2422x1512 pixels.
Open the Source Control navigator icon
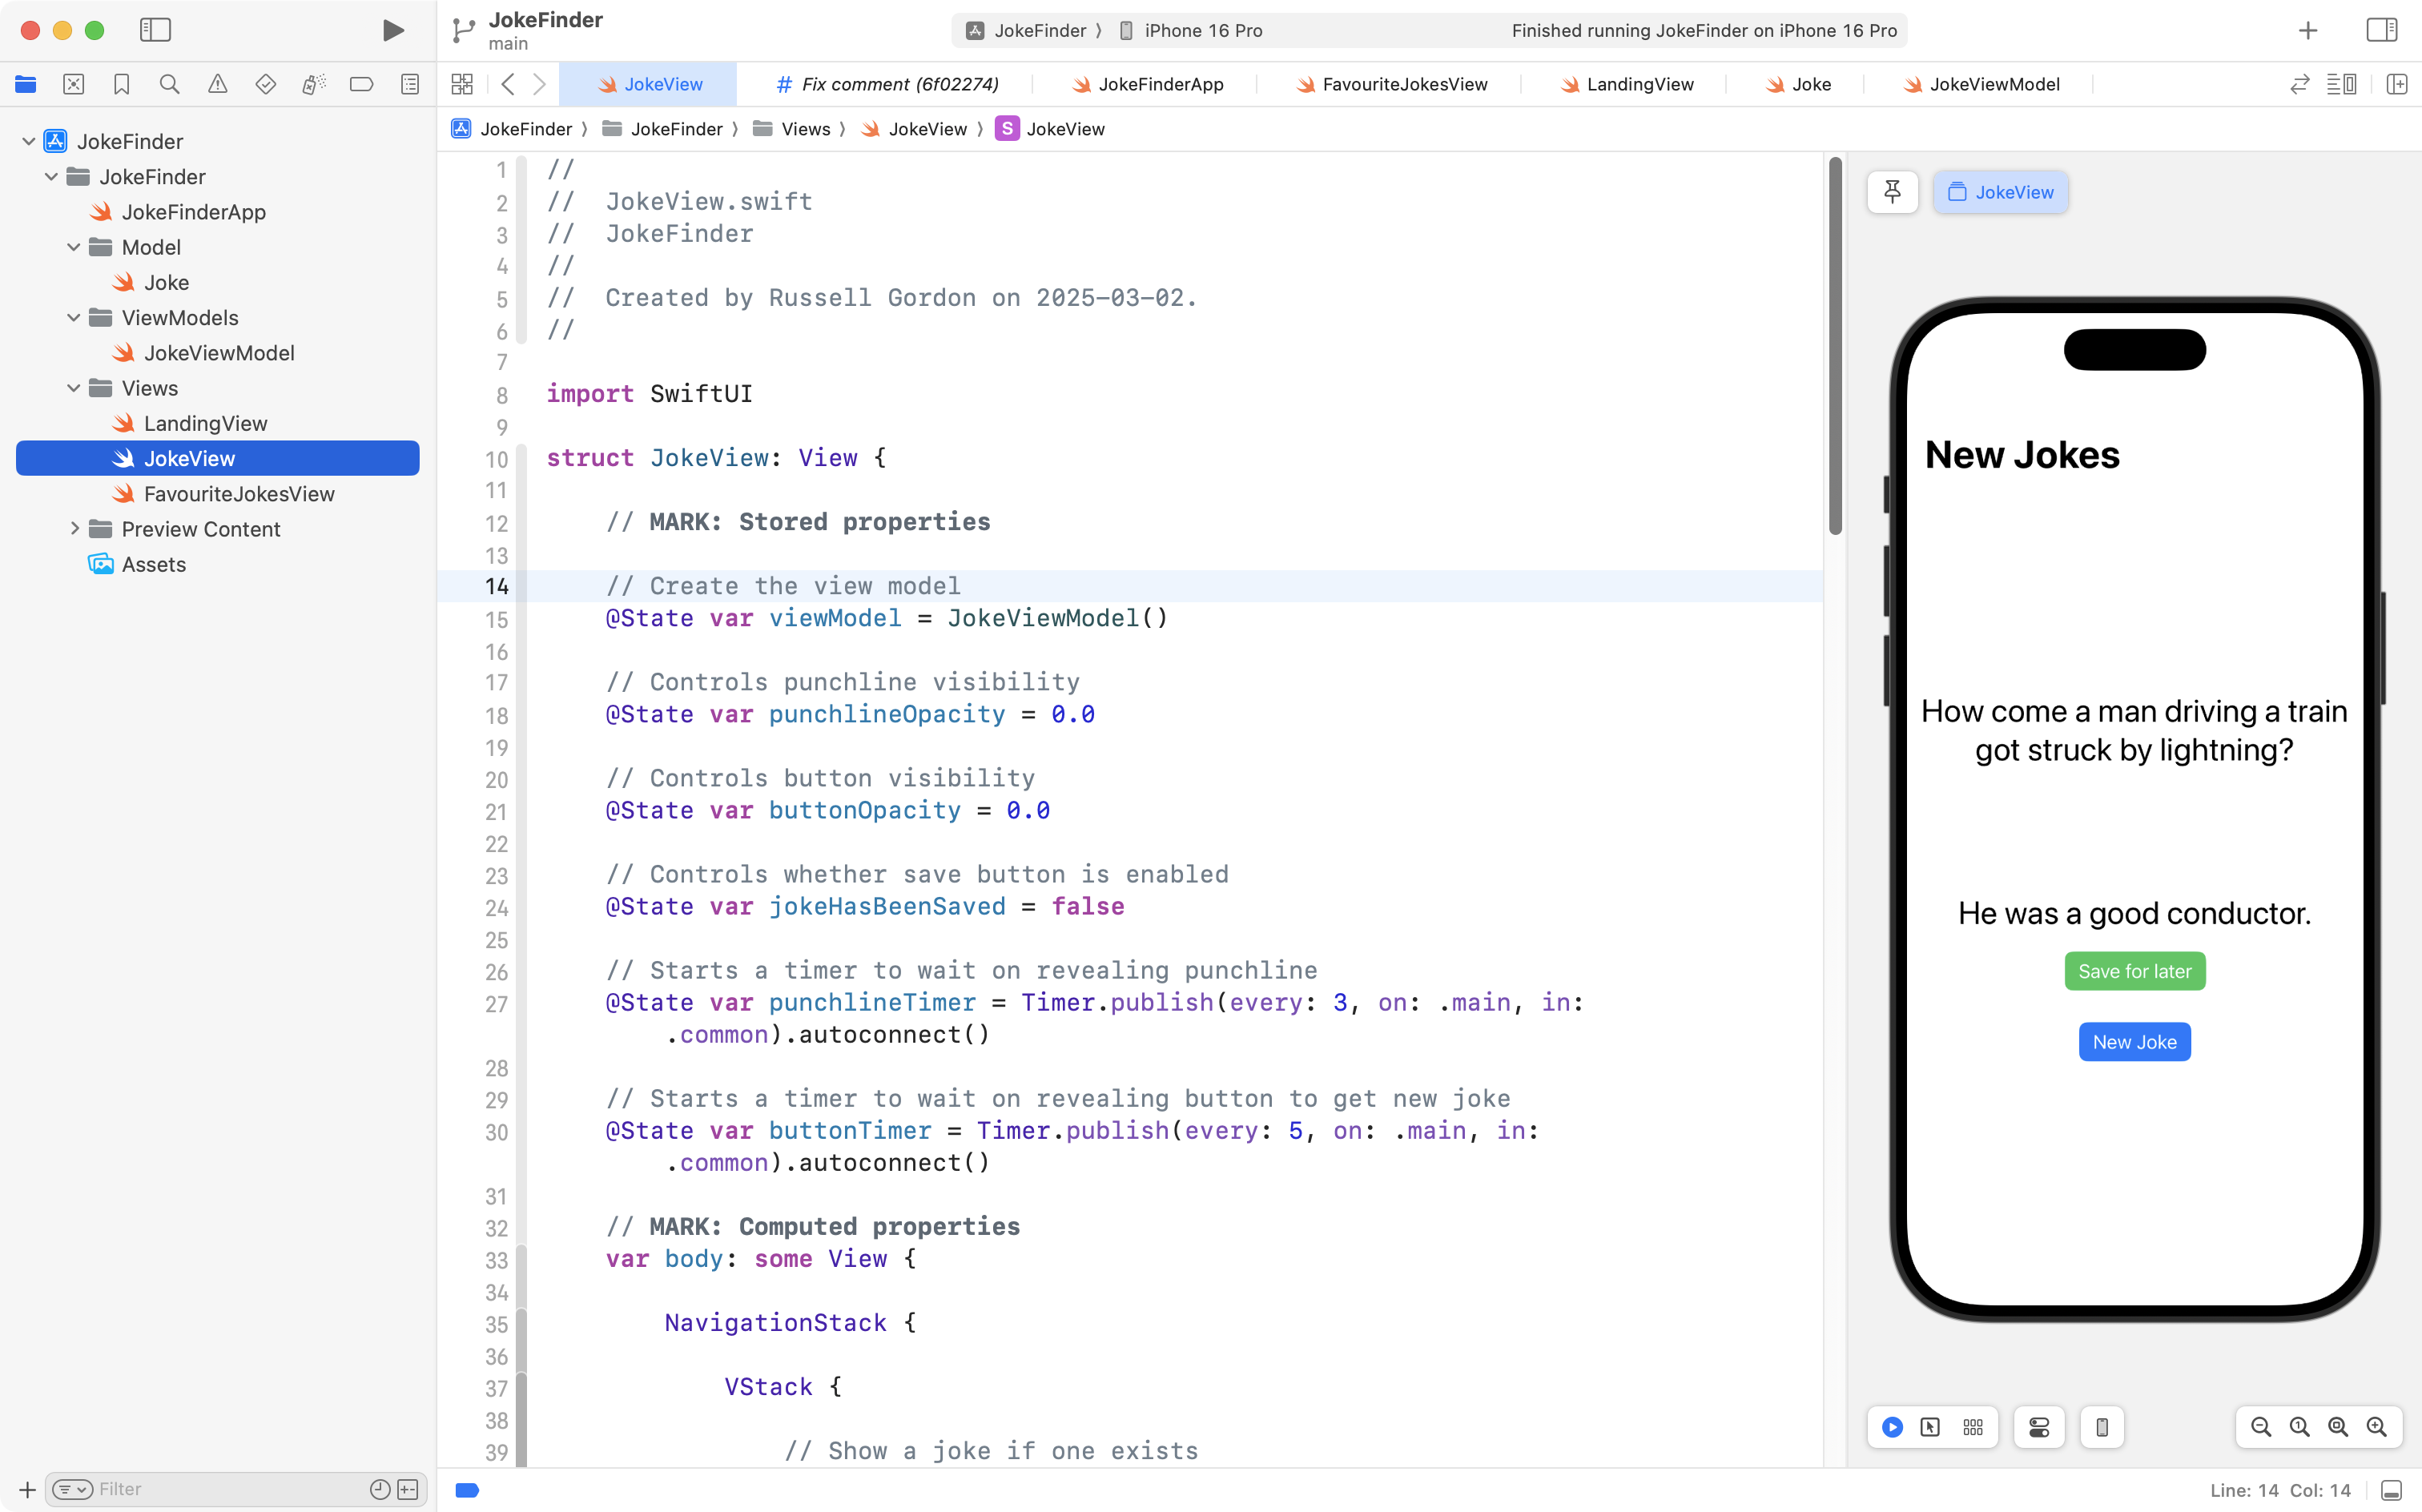(x=74, y=84)
